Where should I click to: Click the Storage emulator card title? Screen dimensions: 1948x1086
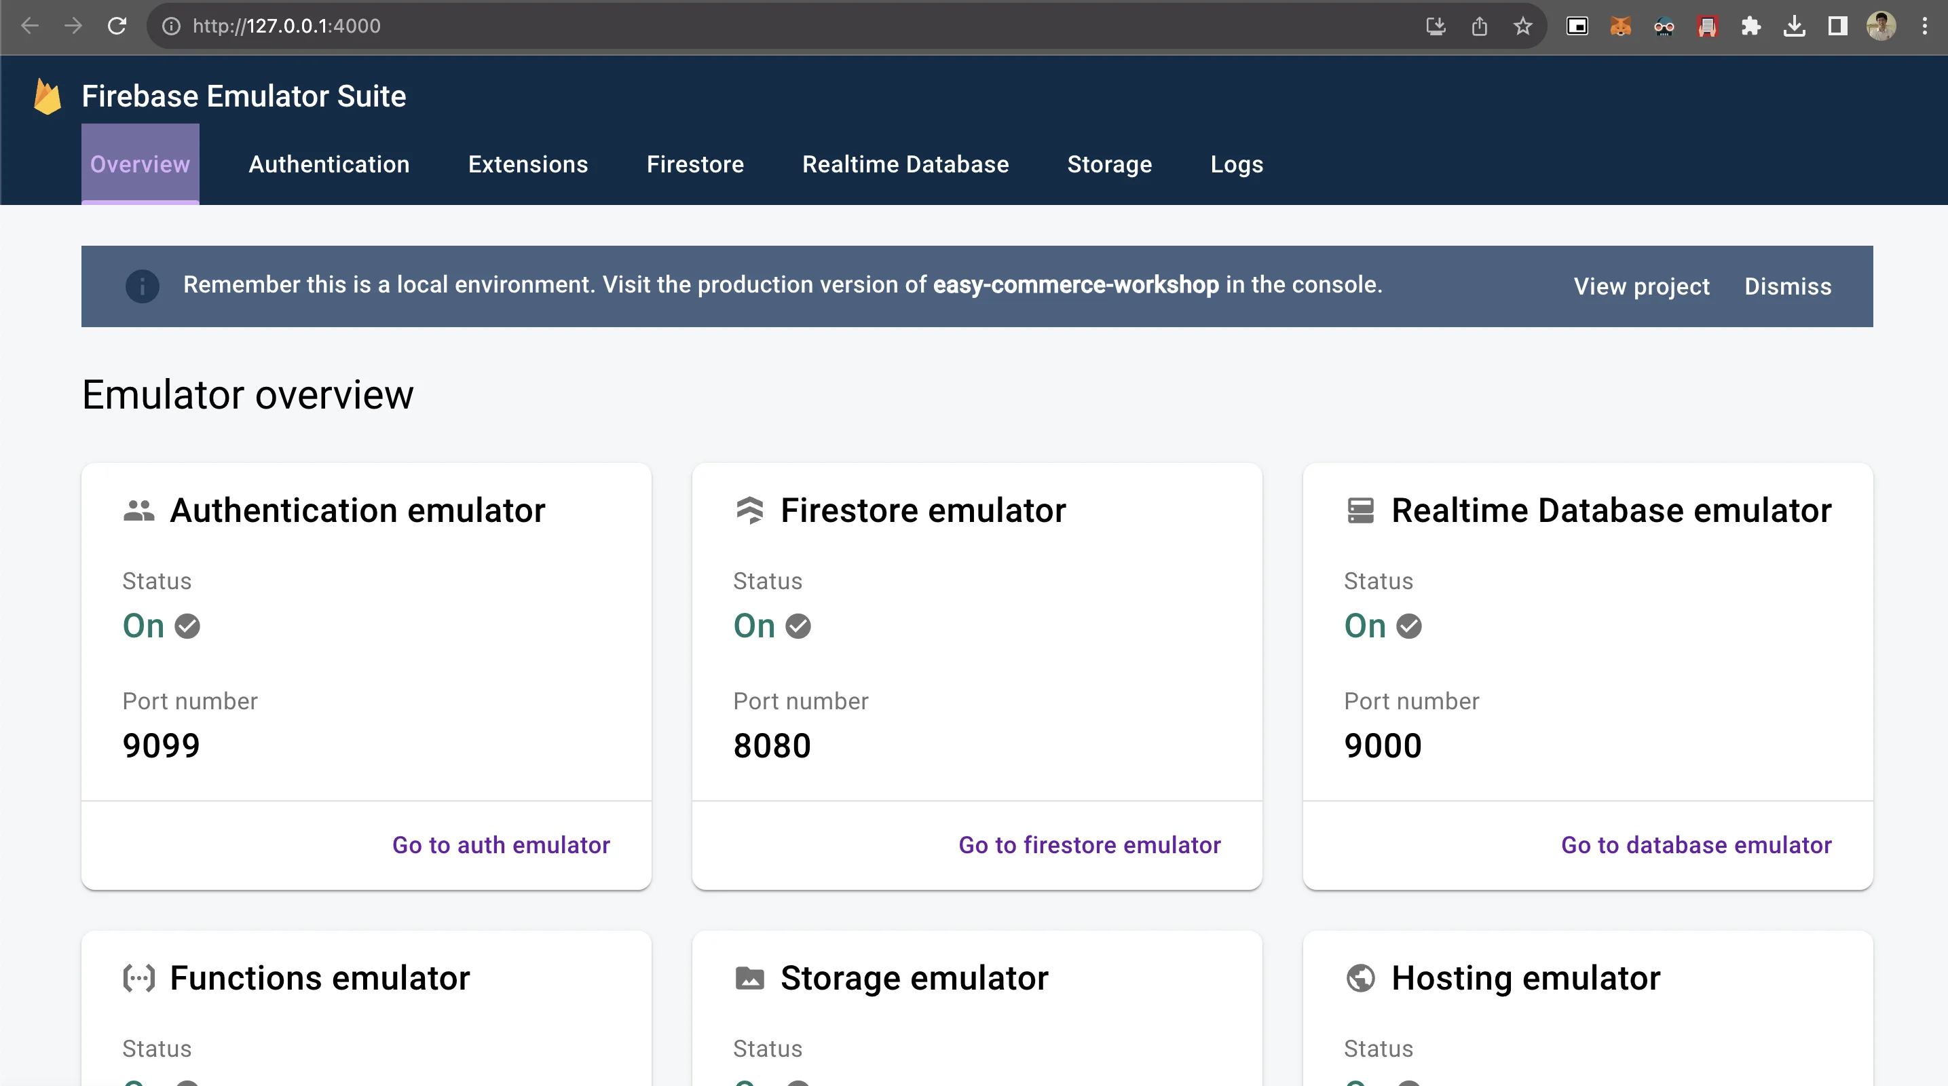914,979
